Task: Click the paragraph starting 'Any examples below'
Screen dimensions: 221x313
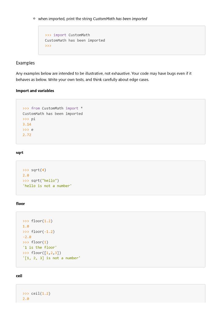Action: pos(104,76)
